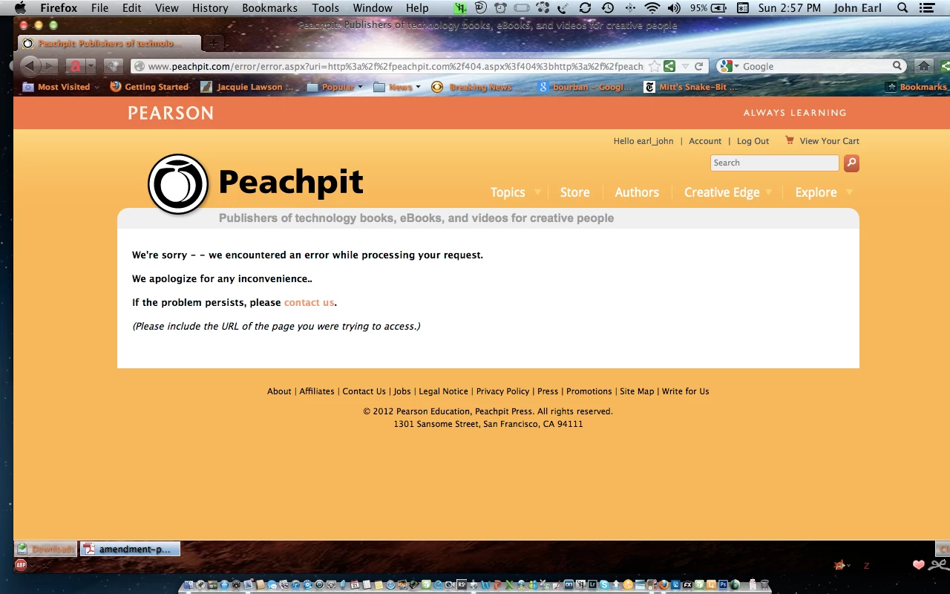The height and width of the screenshot is (594, 950).
Task: Open the URL history dropdown arrow
Action: (x=685, y=66)
